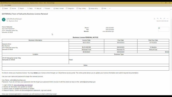Delete this email with the trash icon

coord(5,8)
